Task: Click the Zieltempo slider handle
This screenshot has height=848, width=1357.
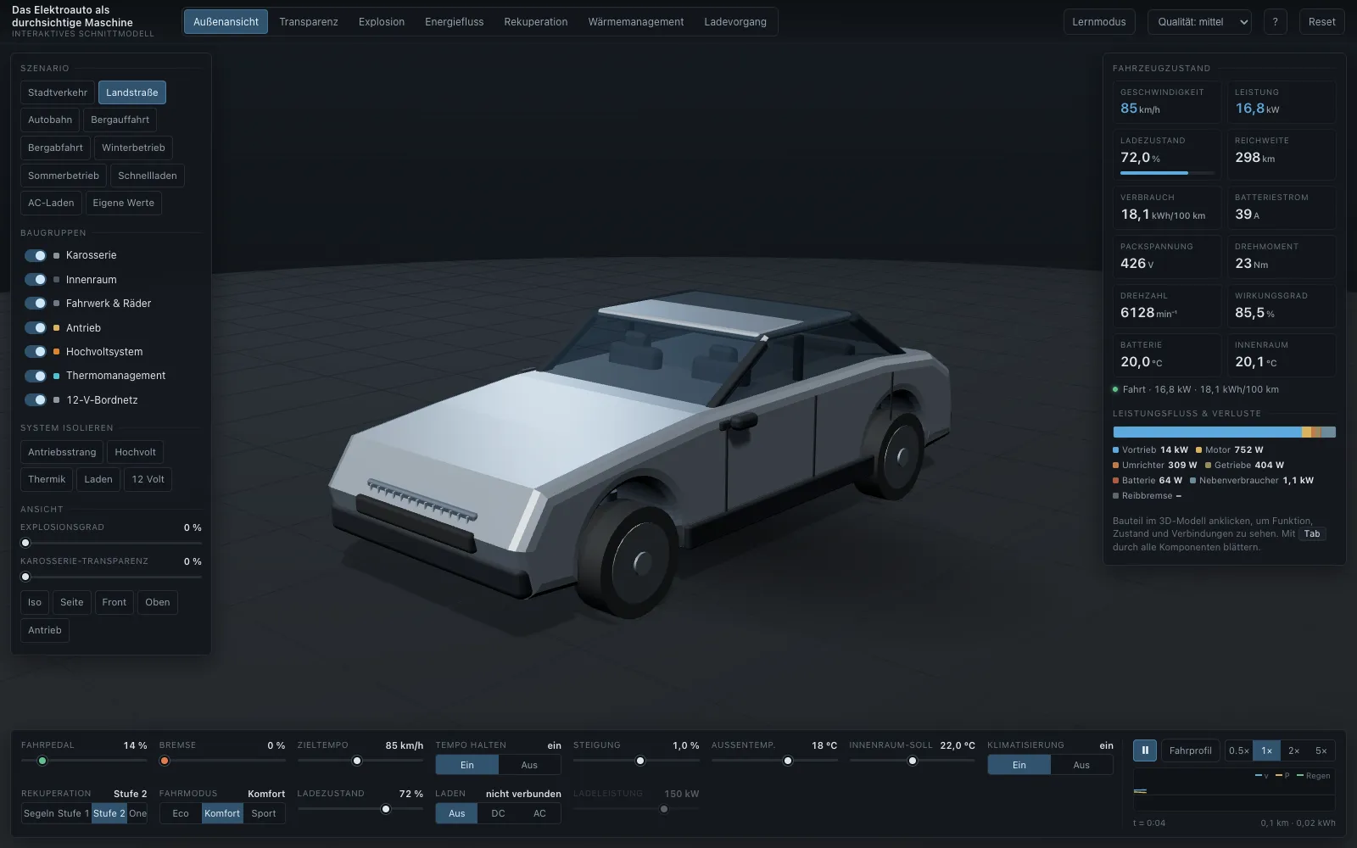Action: (357, 761)
